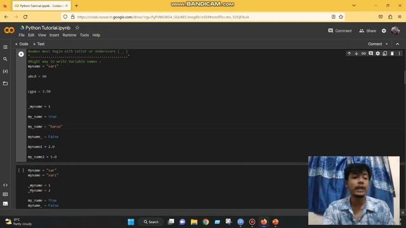Bookmark this page with star icon

[x=341, y=17]
